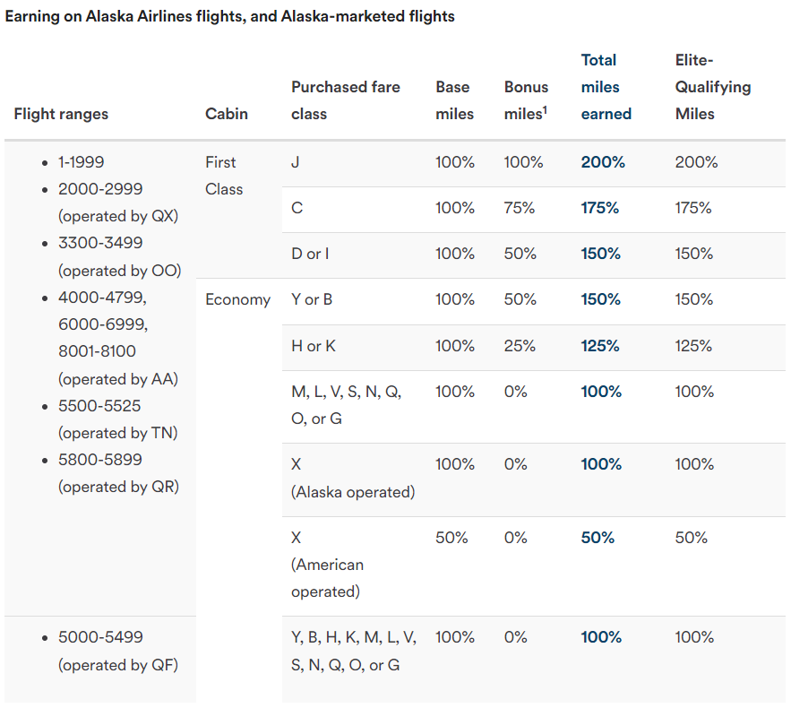Click the '1-1999' flight range bullet
The height and width of the screenshot is (708, 791).
tap(82, 162)
